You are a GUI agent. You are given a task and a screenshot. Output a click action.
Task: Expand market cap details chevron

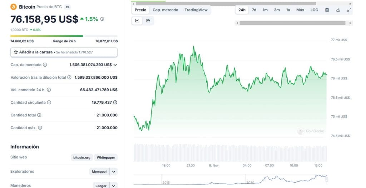115,65
